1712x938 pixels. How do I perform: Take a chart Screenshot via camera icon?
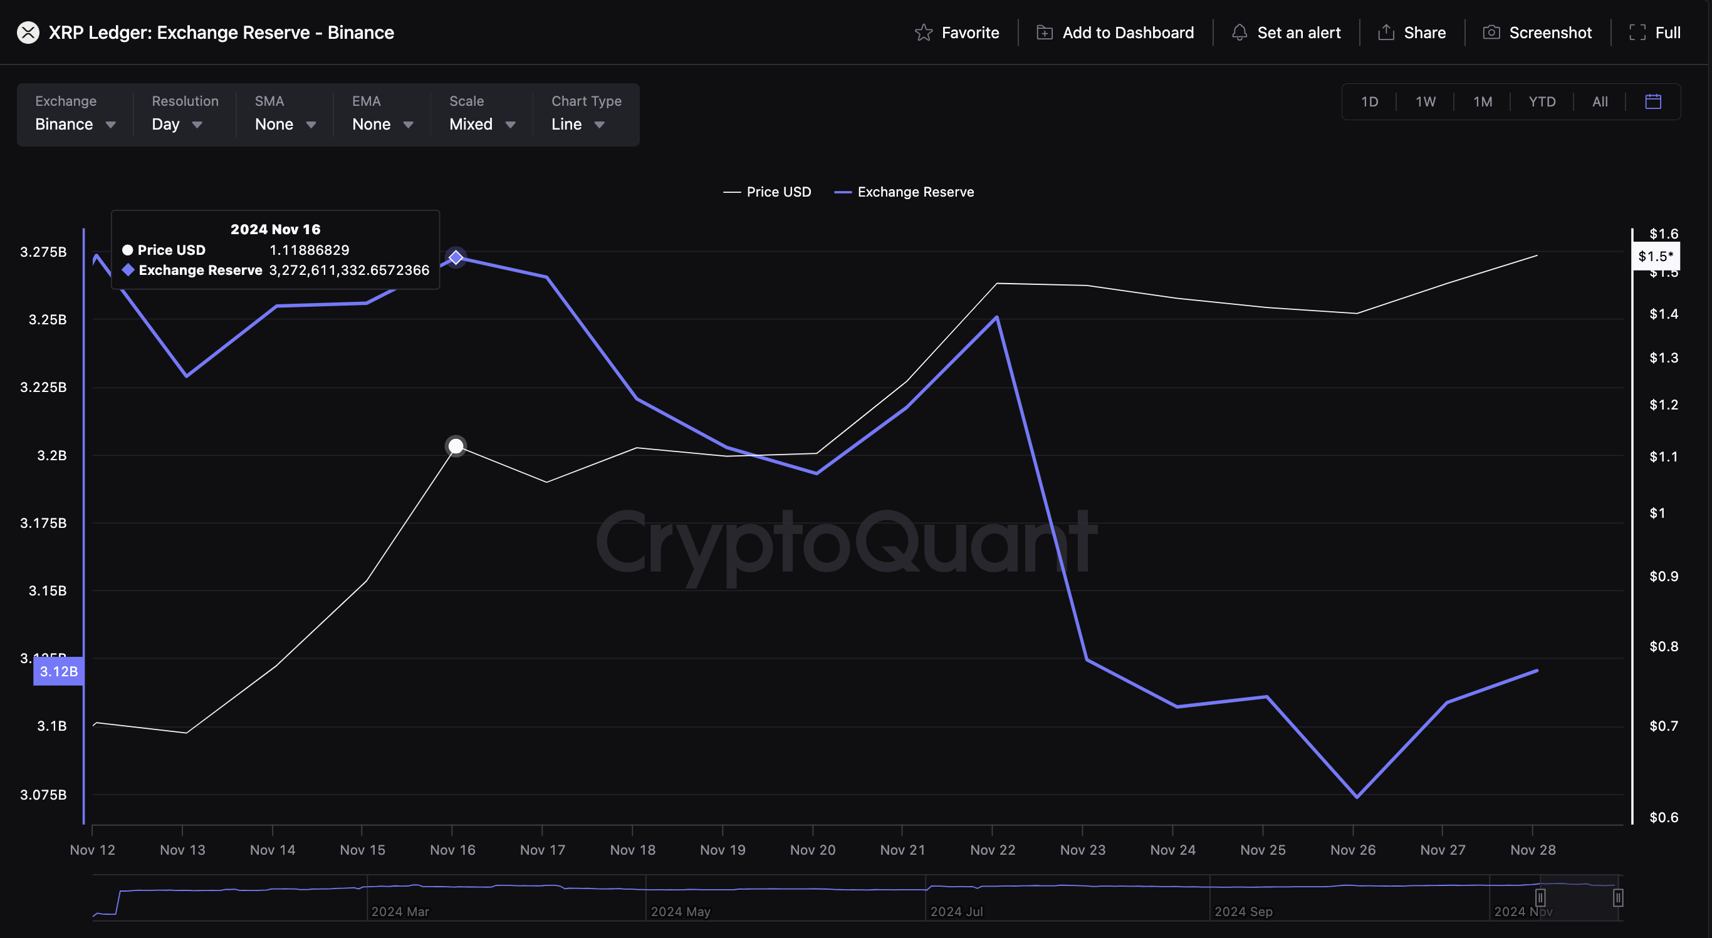tap(1492, 32)
